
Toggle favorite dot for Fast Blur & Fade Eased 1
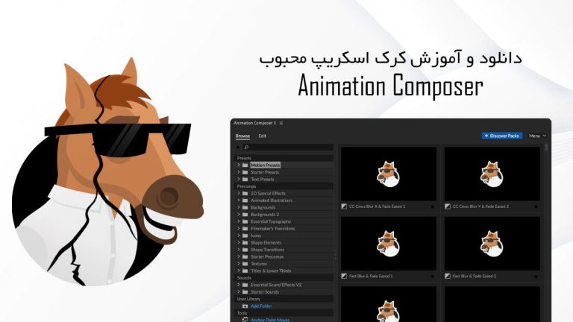click(x=432, y=277)
